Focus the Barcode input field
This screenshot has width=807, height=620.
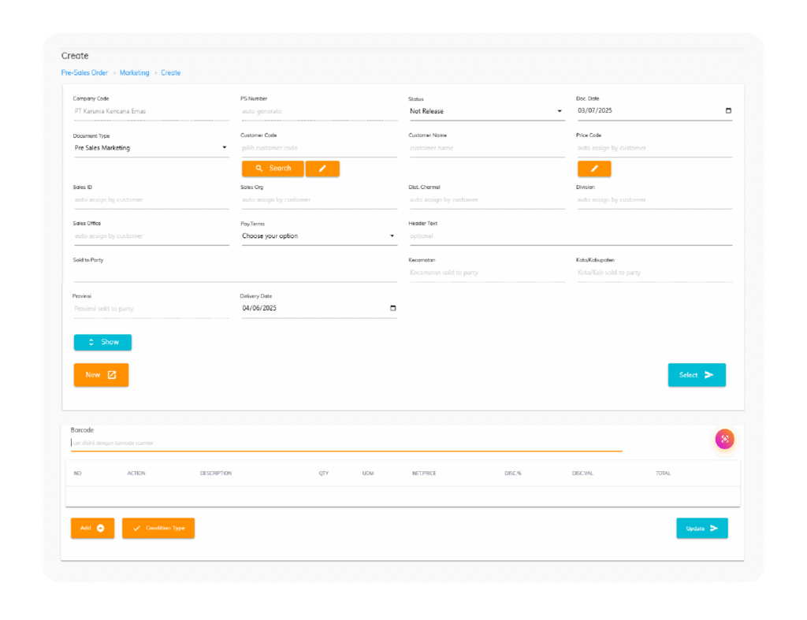[x=346, y=443]
